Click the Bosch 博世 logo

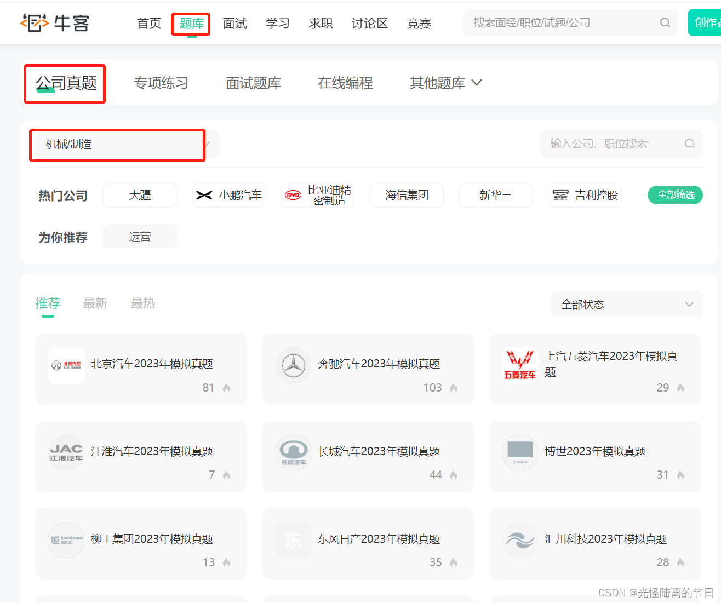(520, 452)
